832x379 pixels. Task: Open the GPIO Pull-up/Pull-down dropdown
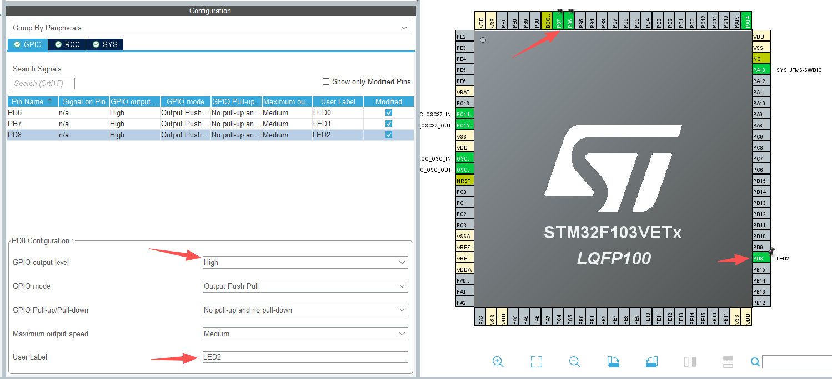pyautogui.click(x=305, y=310)
